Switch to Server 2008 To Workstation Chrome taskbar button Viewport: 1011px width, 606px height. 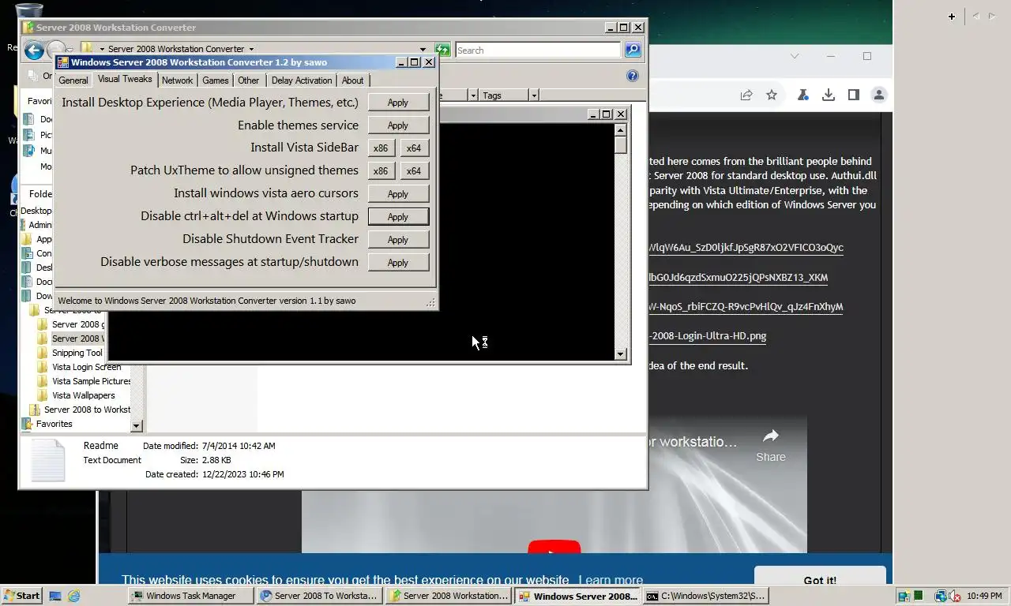tap(320, 596)
